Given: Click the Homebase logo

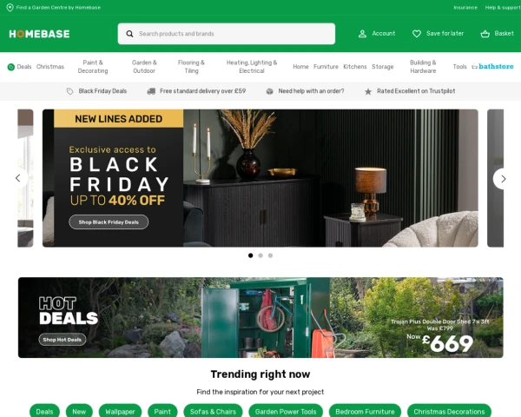Looking at the screenshot, I should [x=39, y=34].
